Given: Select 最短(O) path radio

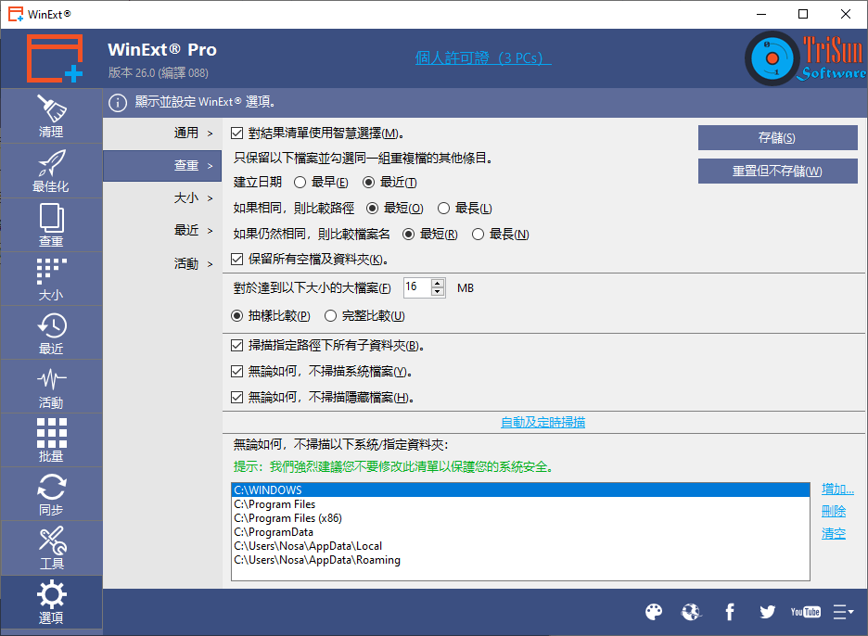Looking at the screenshot, I should coord(372,208).
